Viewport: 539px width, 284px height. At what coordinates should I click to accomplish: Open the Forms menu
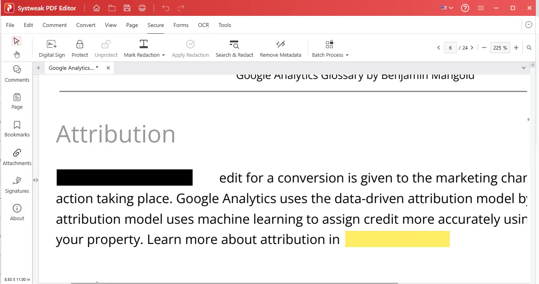coord(181,25)
